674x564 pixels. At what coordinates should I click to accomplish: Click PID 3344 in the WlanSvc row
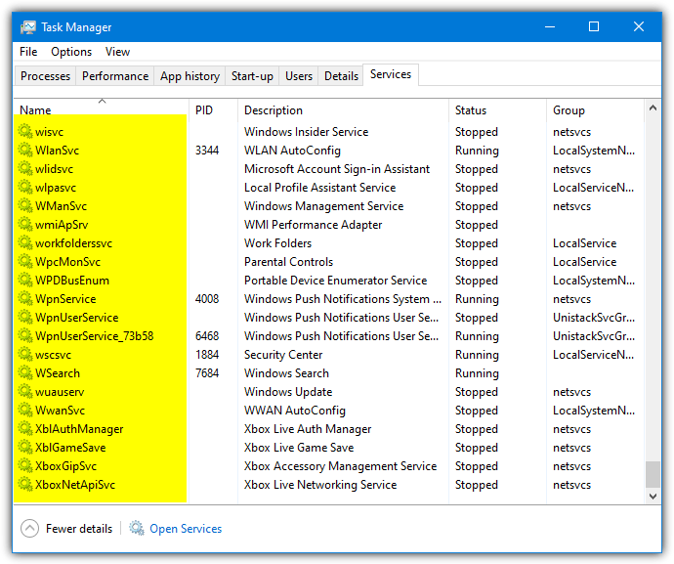point(207,151)
